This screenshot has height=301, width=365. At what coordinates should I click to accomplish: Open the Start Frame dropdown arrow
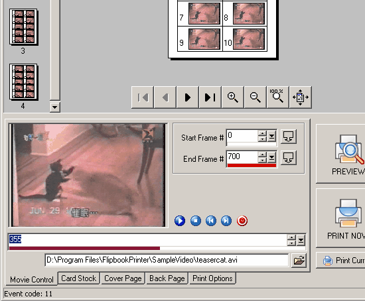(271, 137)
